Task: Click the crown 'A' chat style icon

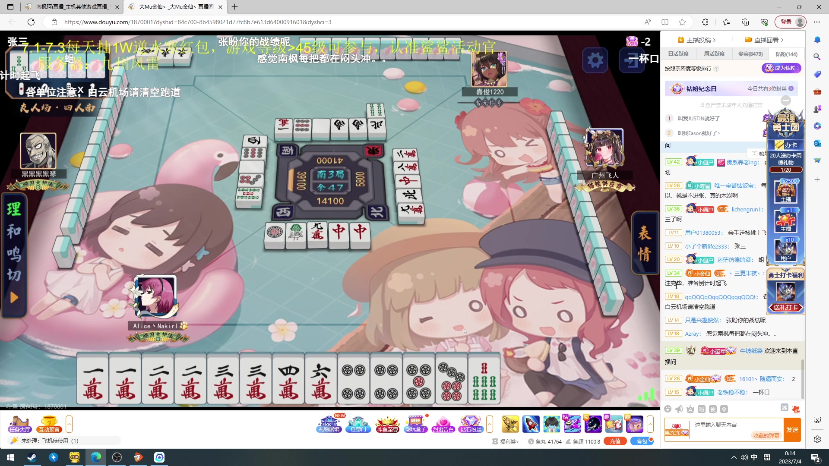Action: click(x=690, y=409)
